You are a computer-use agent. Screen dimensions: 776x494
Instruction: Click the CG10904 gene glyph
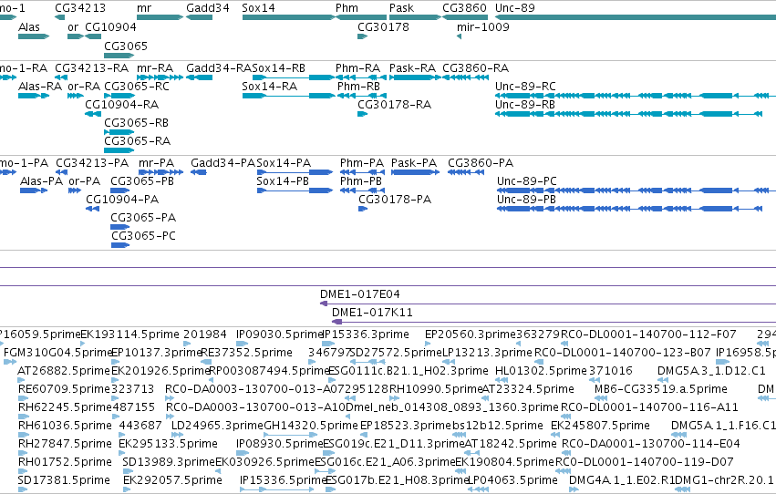(x=93, y=36)
